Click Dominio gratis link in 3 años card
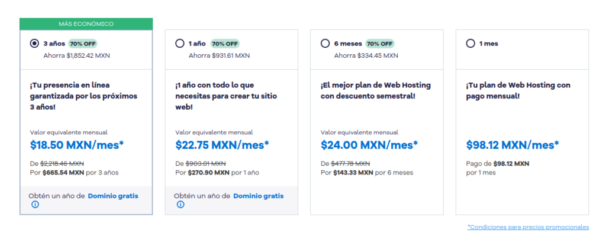The width and height of the screenshot is (606, 237). point(113,196)
